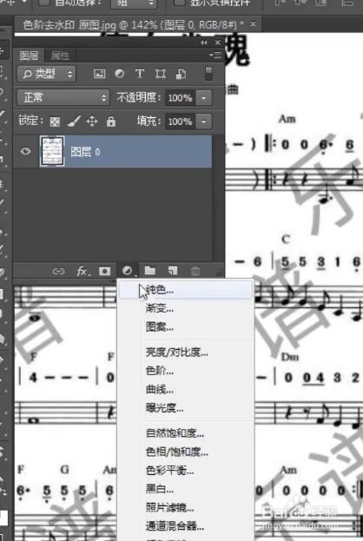Click the link layers icon
This screenshot has width=363, height=541.
pos(58,271)
